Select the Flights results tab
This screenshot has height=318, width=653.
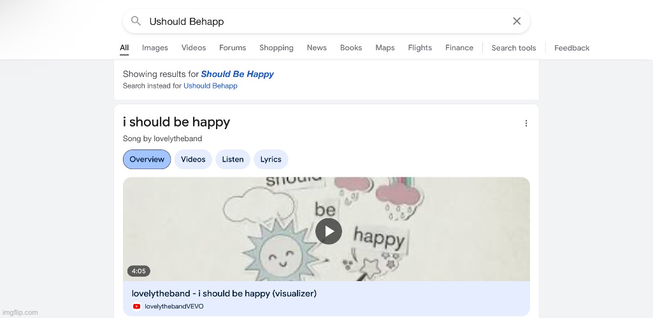click(420, 48)
